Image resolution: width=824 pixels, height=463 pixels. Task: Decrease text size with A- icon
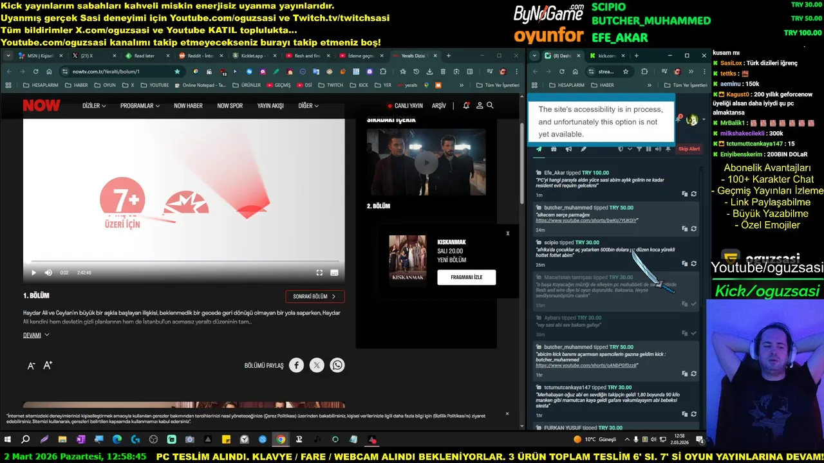31,365
